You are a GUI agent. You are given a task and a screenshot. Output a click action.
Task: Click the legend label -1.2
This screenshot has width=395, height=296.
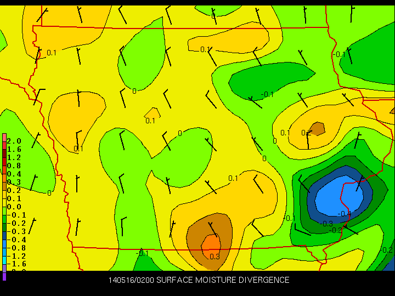click(x=16, y=256)
